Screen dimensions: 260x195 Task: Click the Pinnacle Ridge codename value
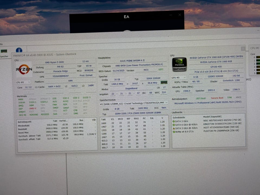[60, 71]
